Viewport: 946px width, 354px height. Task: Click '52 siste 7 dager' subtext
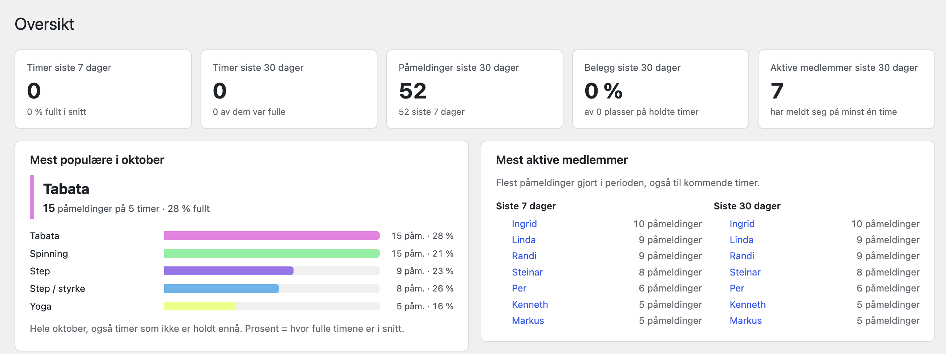[x=432, y=112]
